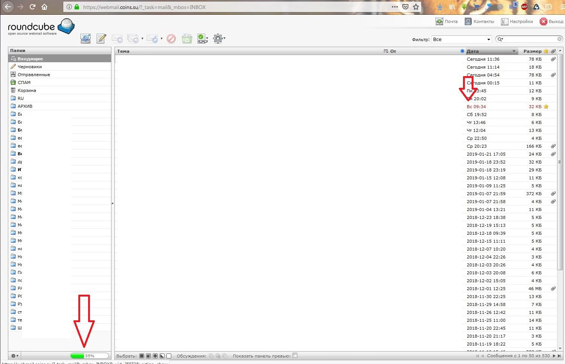This screenshot has height=364, width=565.
Task: Click the green recycle Archive icon
Action: pos(187,38)
